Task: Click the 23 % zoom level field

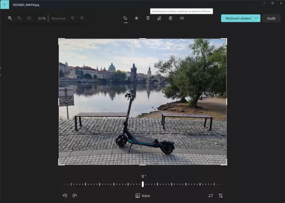Action: click(x=42, y=18)
